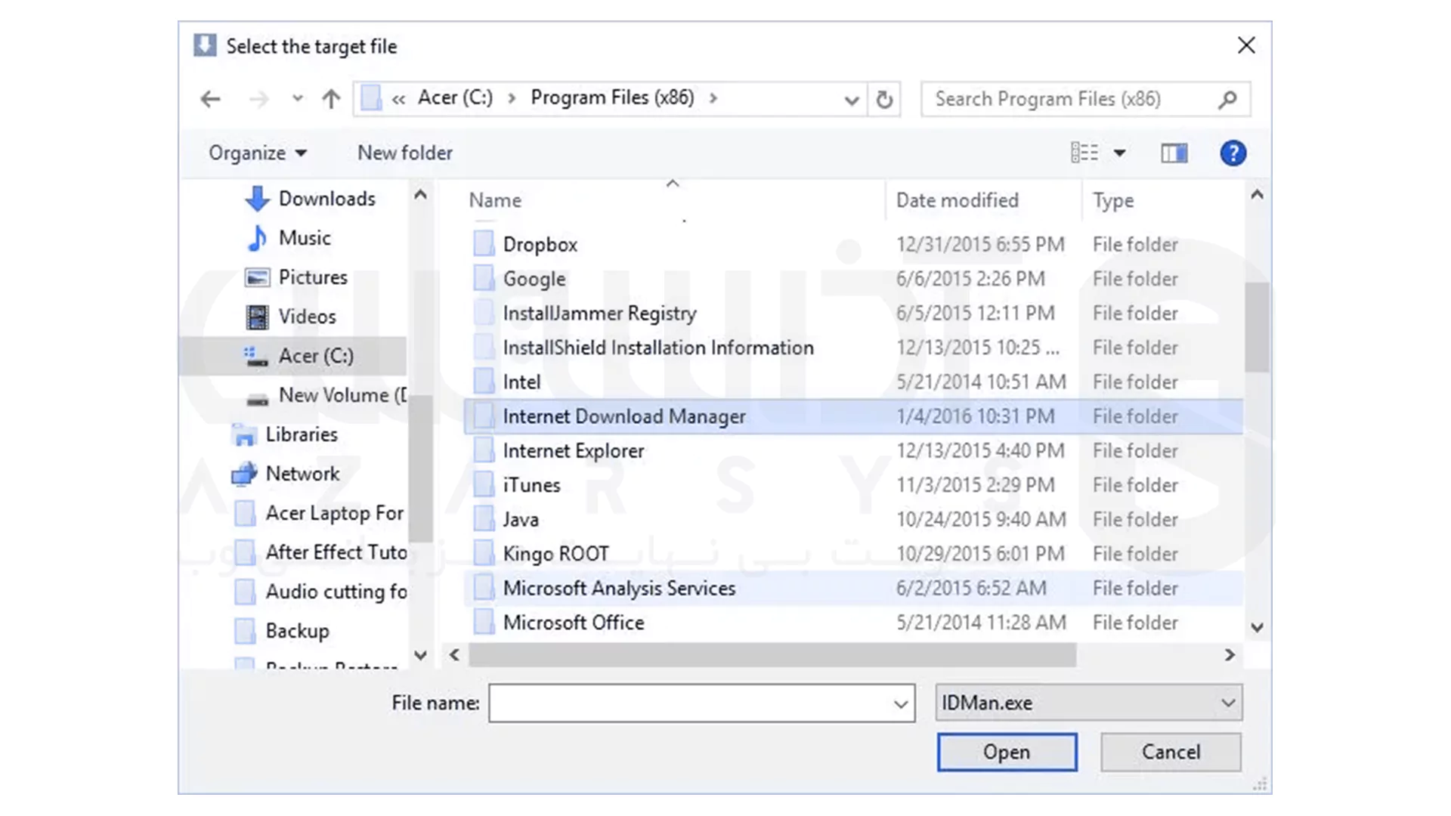Select the Dropbox folder
Image resolution: width=1451 pixels, height=816 pixels.
(x=853, y=244)
